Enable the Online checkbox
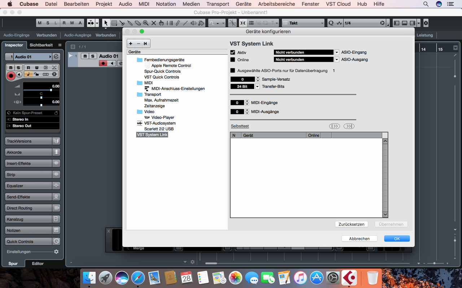The width and height of the screenshot is (462, 288). coord(233,60)
